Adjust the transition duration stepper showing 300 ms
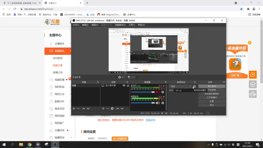This screenshot has width=263, height=148. [x=183, y=90]
